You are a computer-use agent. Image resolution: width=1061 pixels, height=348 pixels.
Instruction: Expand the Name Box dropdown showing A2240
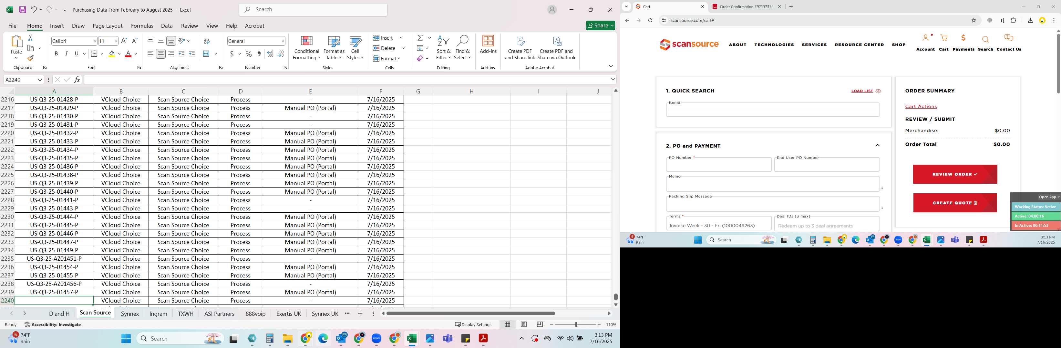click(40, 80)
